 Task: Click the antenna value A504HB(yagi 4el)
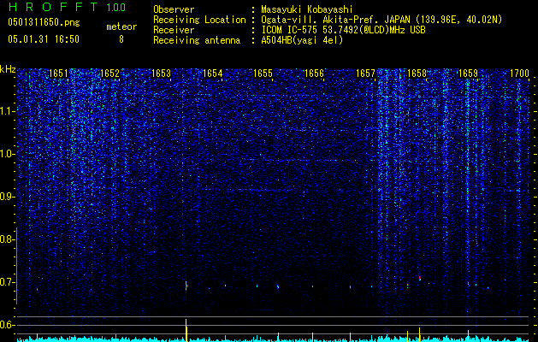[x=302, y=40]
